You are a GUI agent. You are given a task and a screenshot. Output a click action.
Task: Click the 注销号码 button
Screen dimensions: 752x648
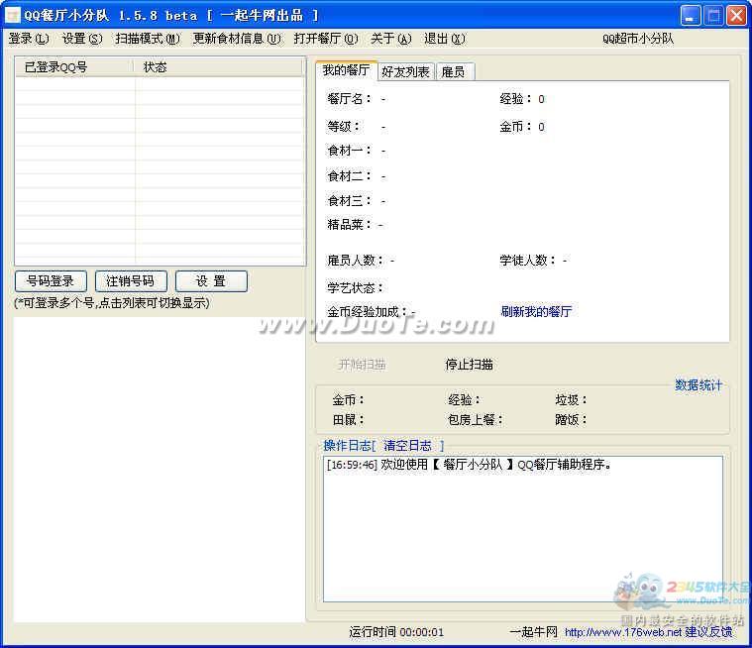(x=131, y=281)
